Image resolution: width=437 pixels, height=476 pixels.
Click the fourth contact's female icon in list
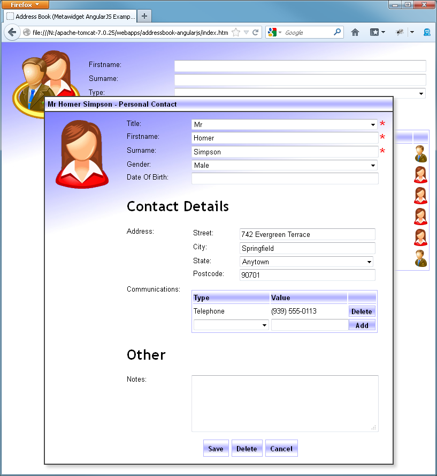click(x=420, y=217)
